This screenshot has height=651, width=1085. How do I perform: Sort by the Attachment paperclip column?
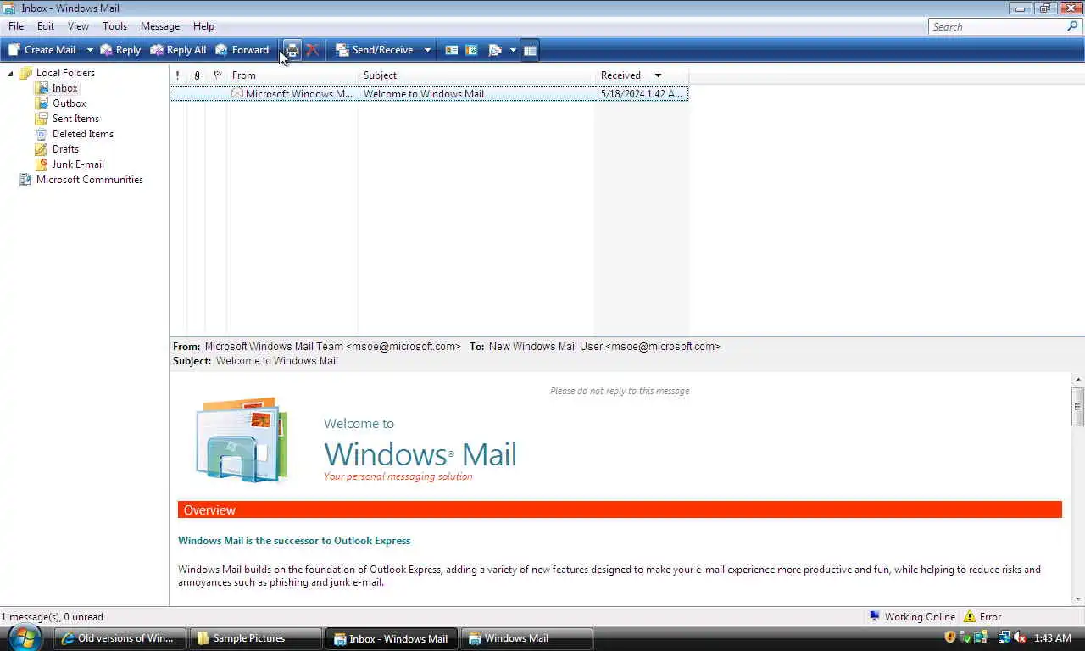pyautogui.click(x=197, y=75)
